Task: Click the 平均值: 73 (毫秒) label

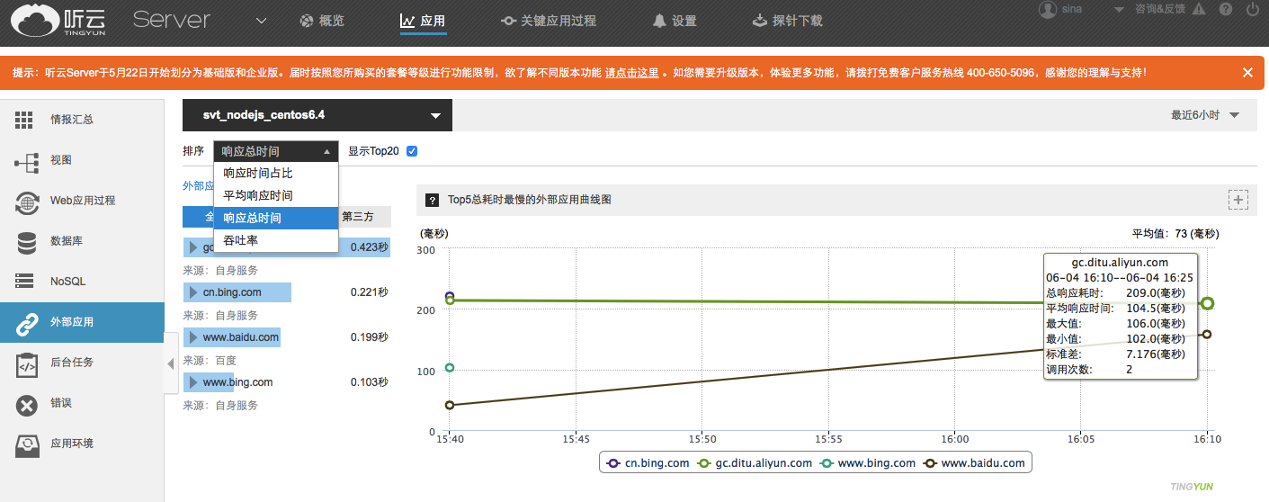Action: coord(1175,234)
